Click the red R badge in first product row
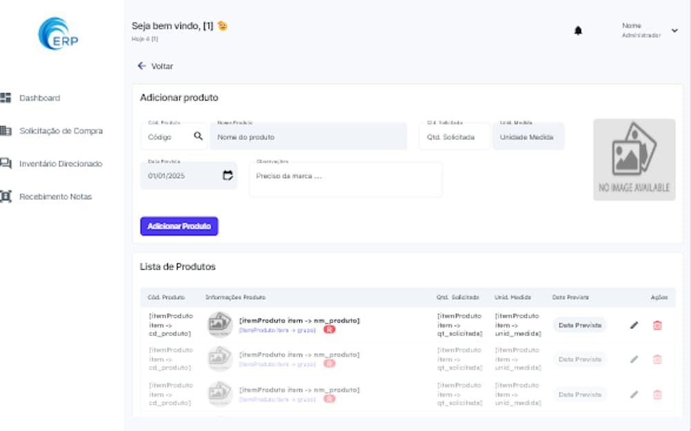Screen dimensions: 691x431 click(330, 330)
